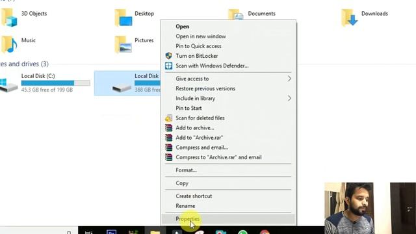The width and height of the screenshot is (416, 234).
Task: Open the Downloads folder icon
Action: [x=350, y=18]
